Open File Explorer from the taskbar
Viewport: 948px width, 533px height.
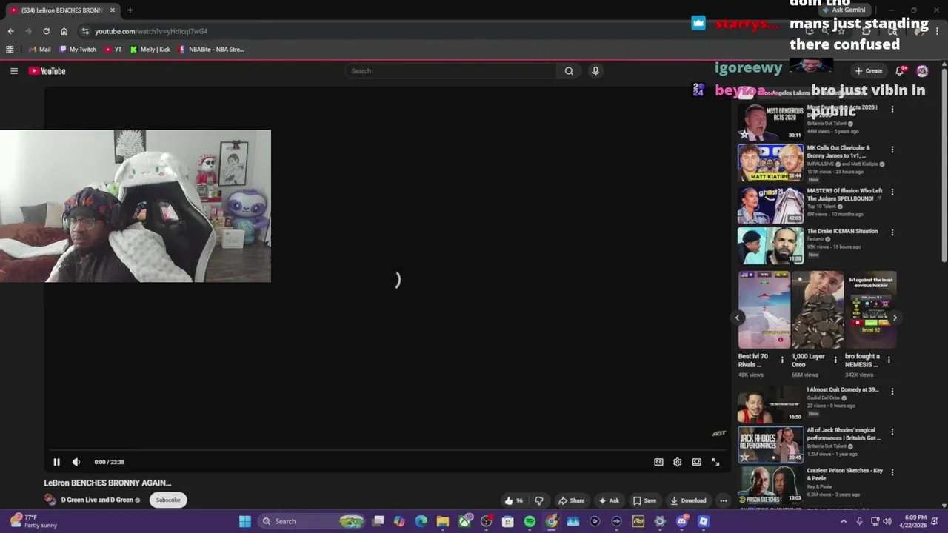(443, 521)
